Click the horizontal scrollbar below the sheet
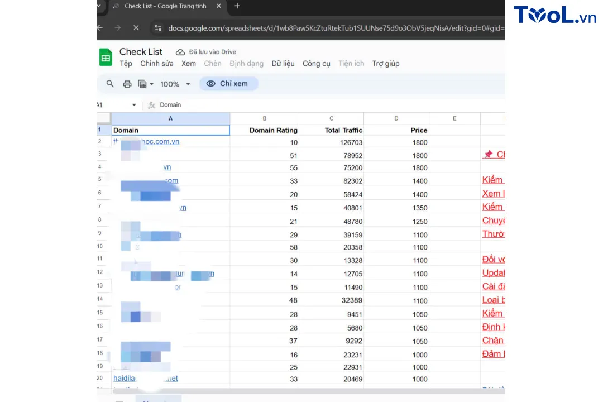 [308, 391]
